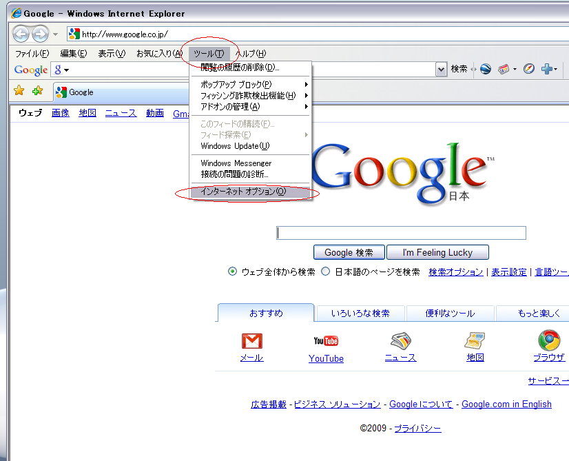Select 閲覧の履歴の削除(D) menu entry
Screen dimensions: 569x461
(x=250, y=68)
